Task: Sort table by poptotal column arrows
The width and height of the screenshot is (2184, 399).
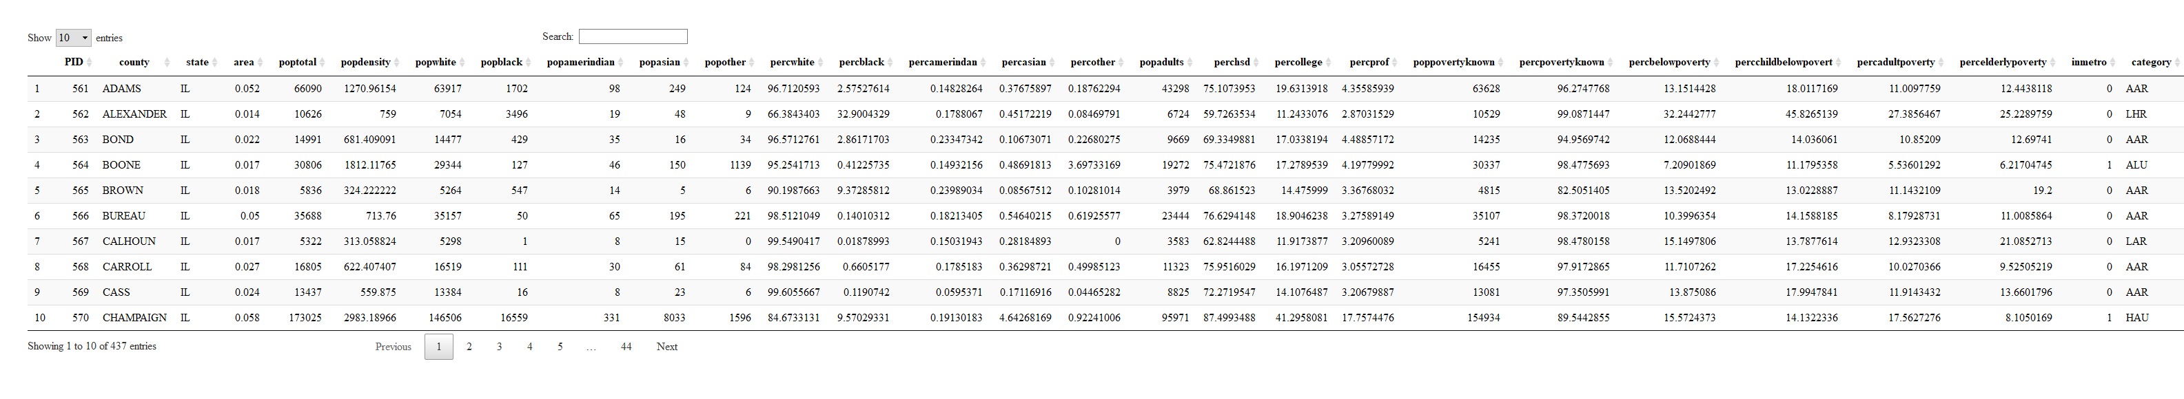Action: tap(322, 63)
